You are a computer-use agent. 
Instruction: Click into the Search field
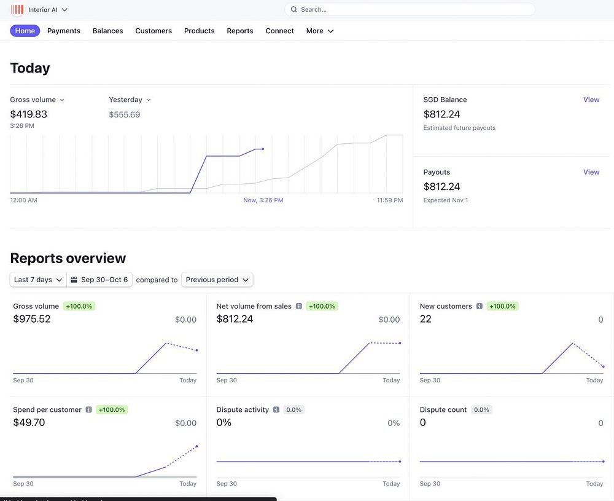tap(410, 9)
